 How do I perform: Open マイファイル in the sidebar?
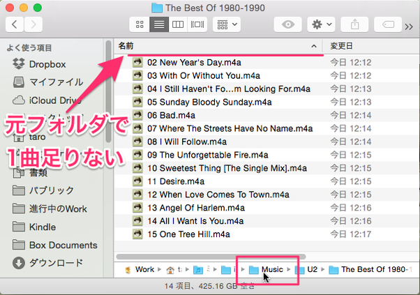click(x=47, y=82)
